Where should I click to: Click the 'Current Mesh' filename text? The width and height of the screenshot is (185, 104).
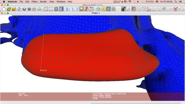(109, 94)
